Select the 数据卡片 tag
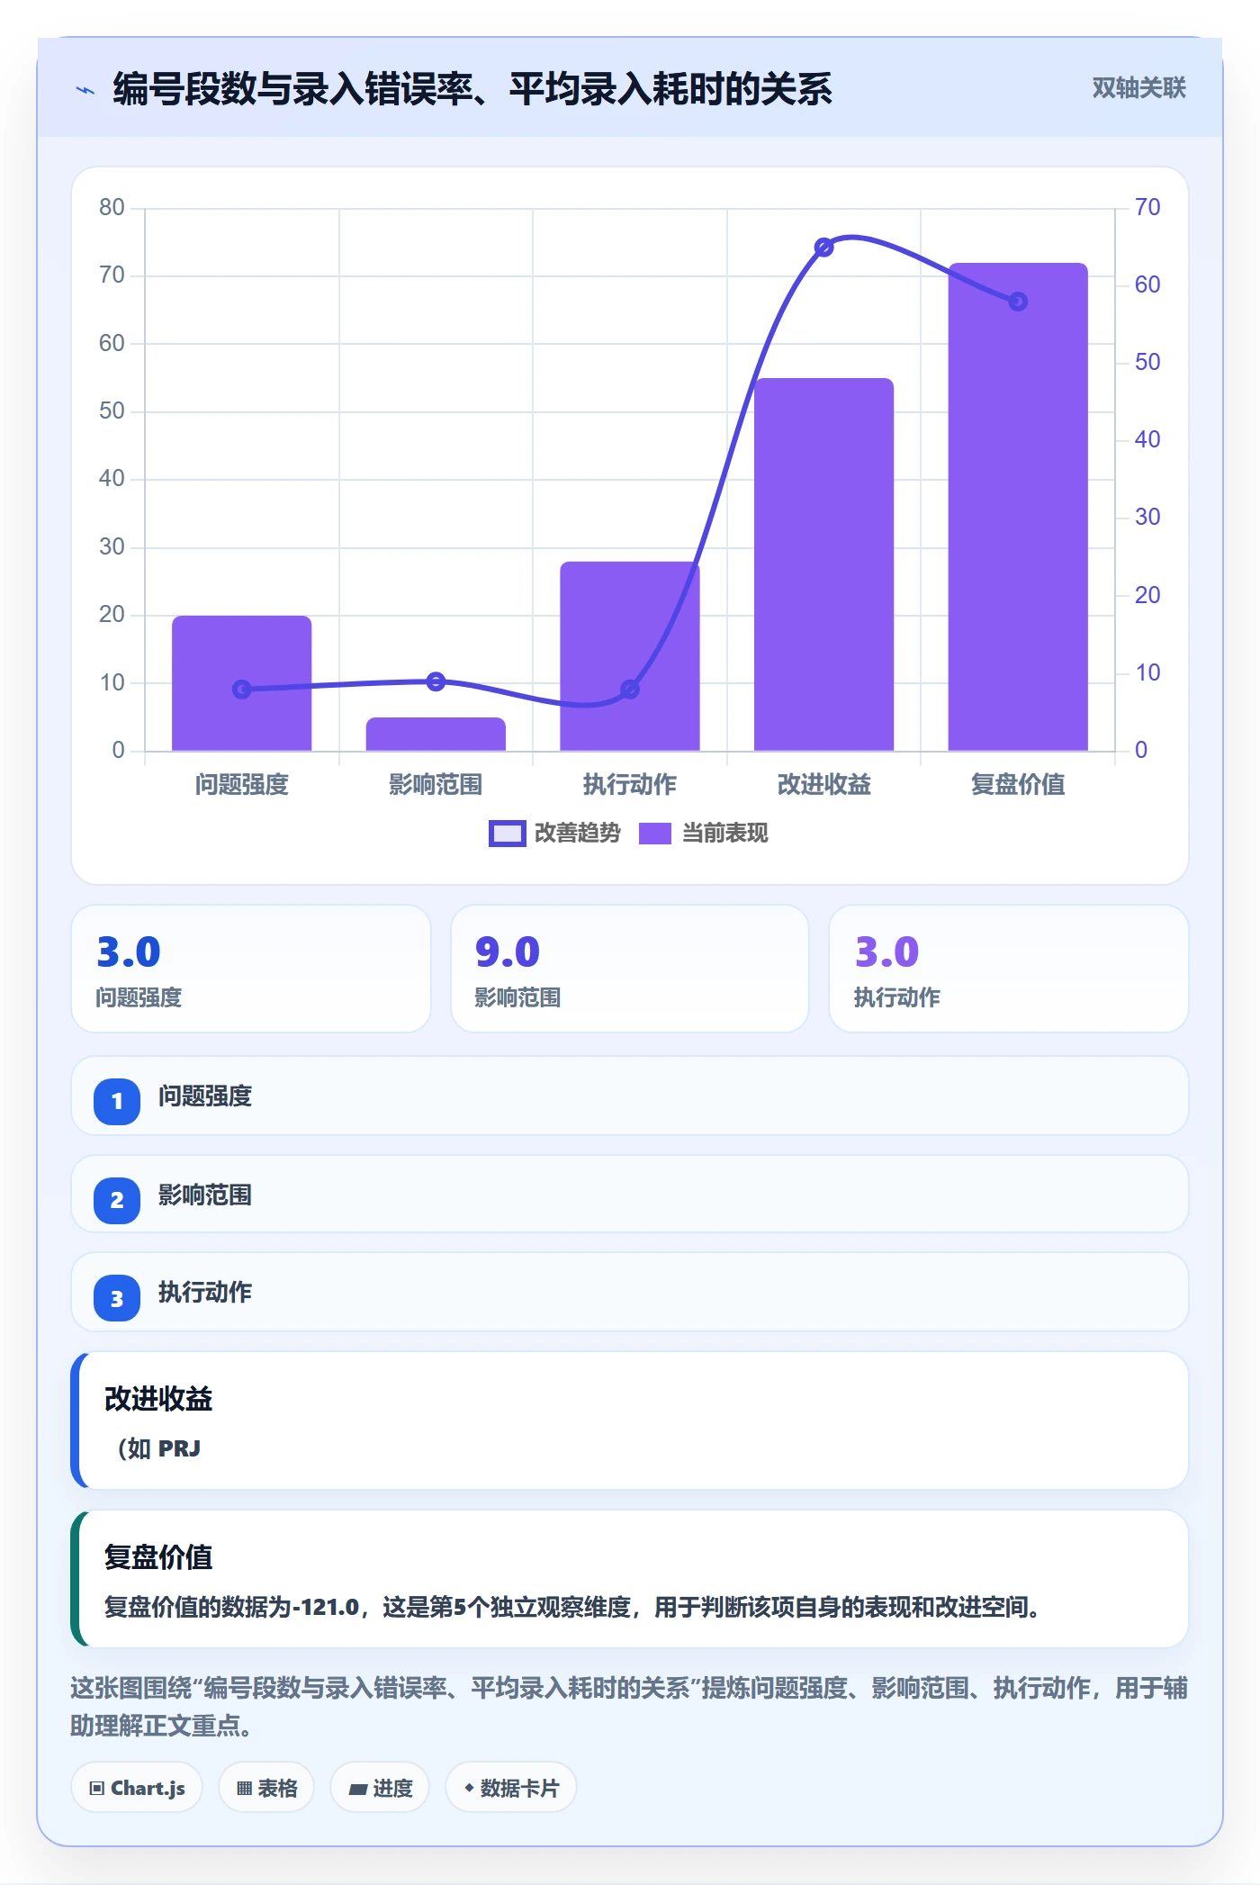 click(x=511, y=1788)
